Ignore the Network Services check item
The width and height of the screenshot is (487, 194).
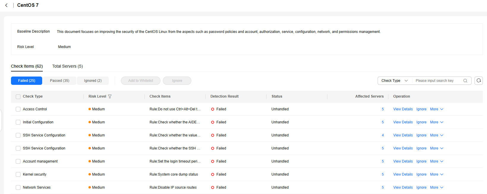click(421, 187)
